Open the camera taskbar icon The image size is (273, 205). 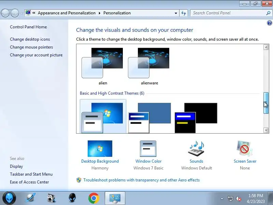(x=52, y=198)
